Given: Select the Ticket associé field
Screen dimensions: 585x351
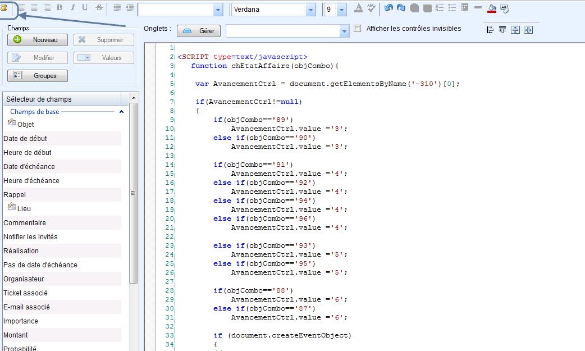Looking at the screenshot, I should coord(62,293).
